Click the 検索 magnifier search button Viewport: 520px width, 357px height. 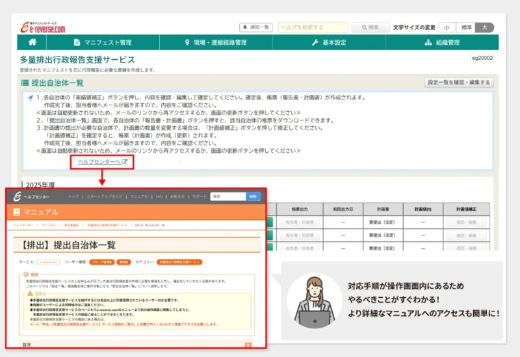[370, 27]
